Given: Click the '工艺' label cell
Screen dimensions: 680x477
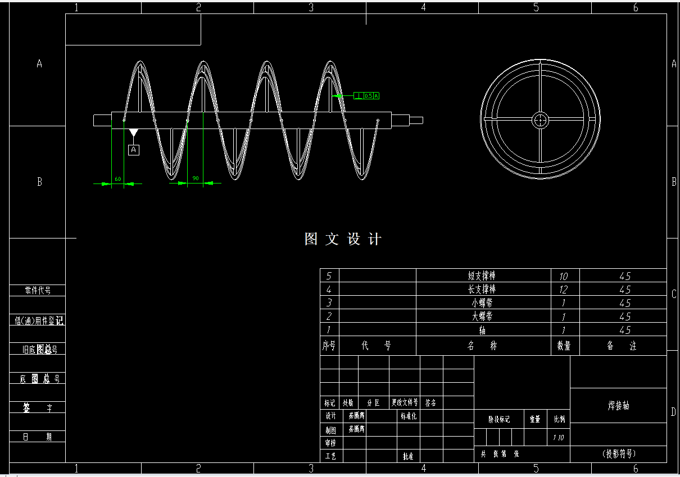Looking at the screenshot, I should click(331, 456).
